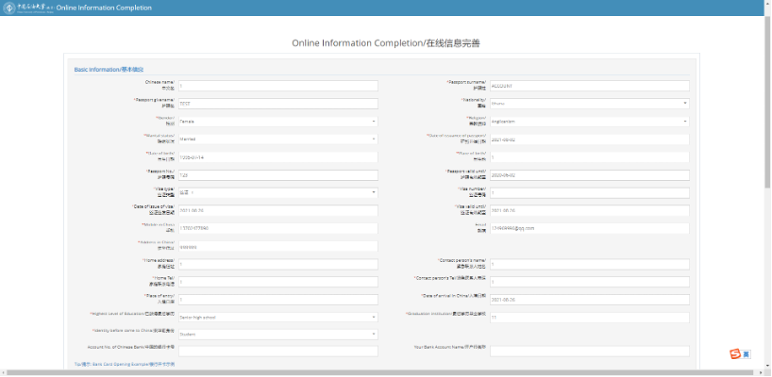This screenshot has width=772, height=377.
Task: Click the Sogou input method icon
Action: tap(735, 354)
